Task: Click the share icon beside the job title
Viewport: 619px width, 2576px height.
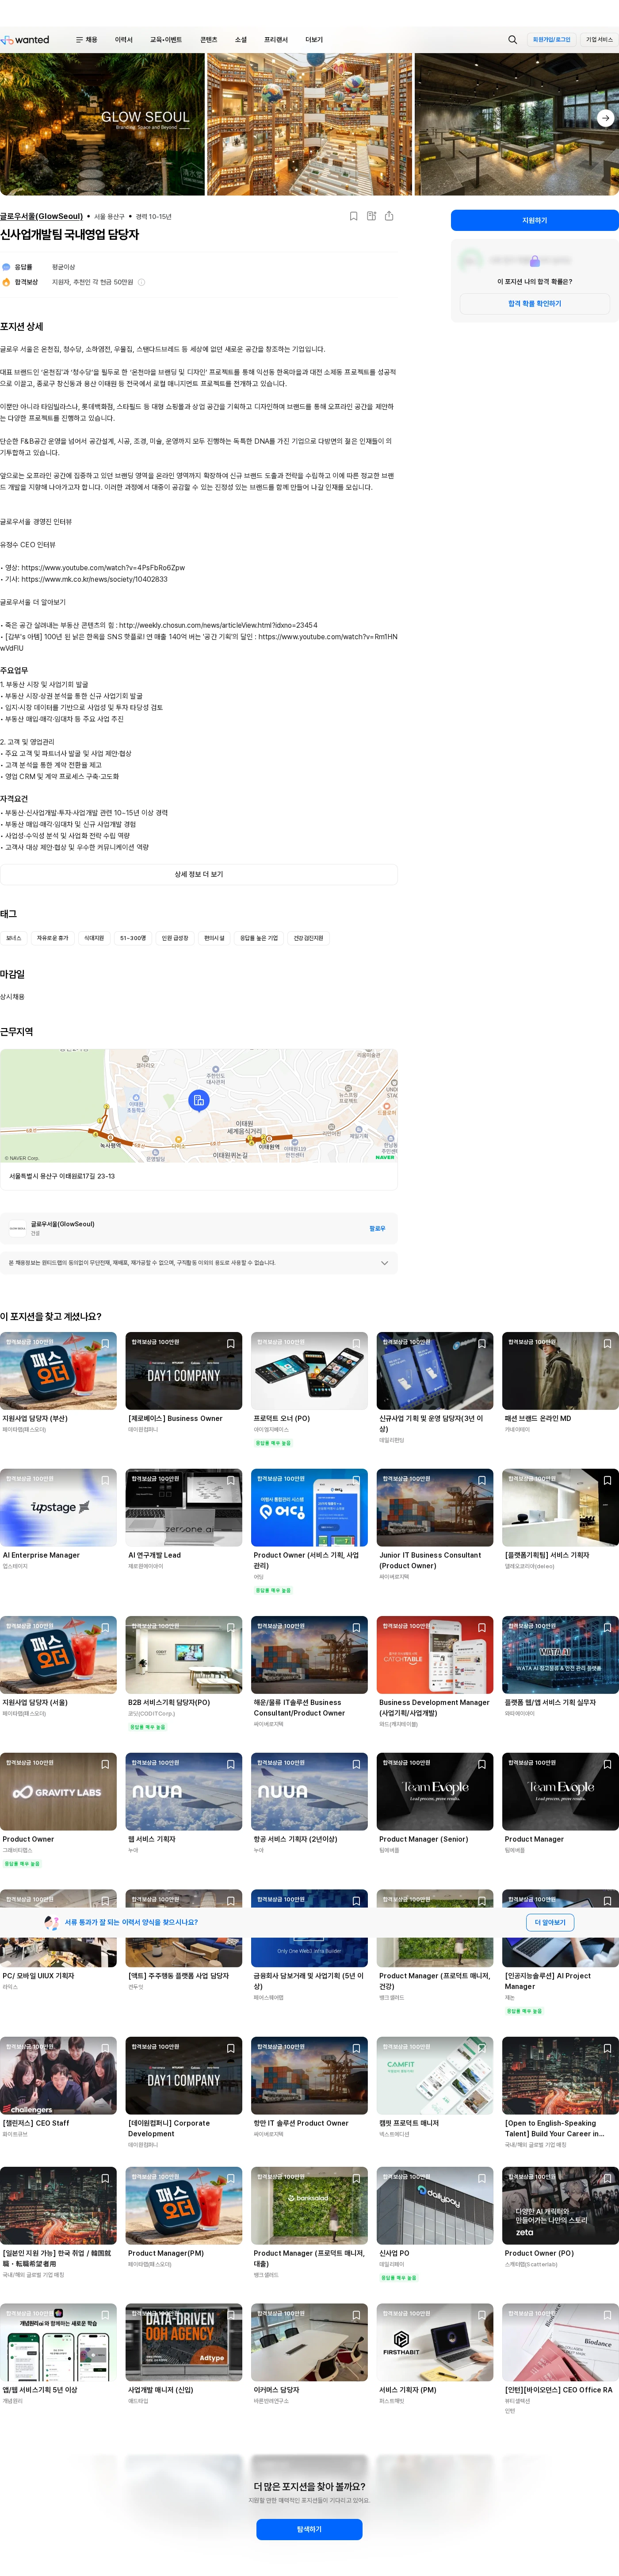Action: 389,216
